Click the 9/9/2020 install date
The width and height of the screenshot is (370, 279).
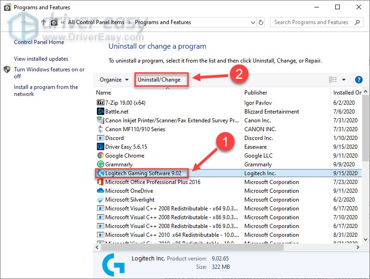click(x=344, y=164)
